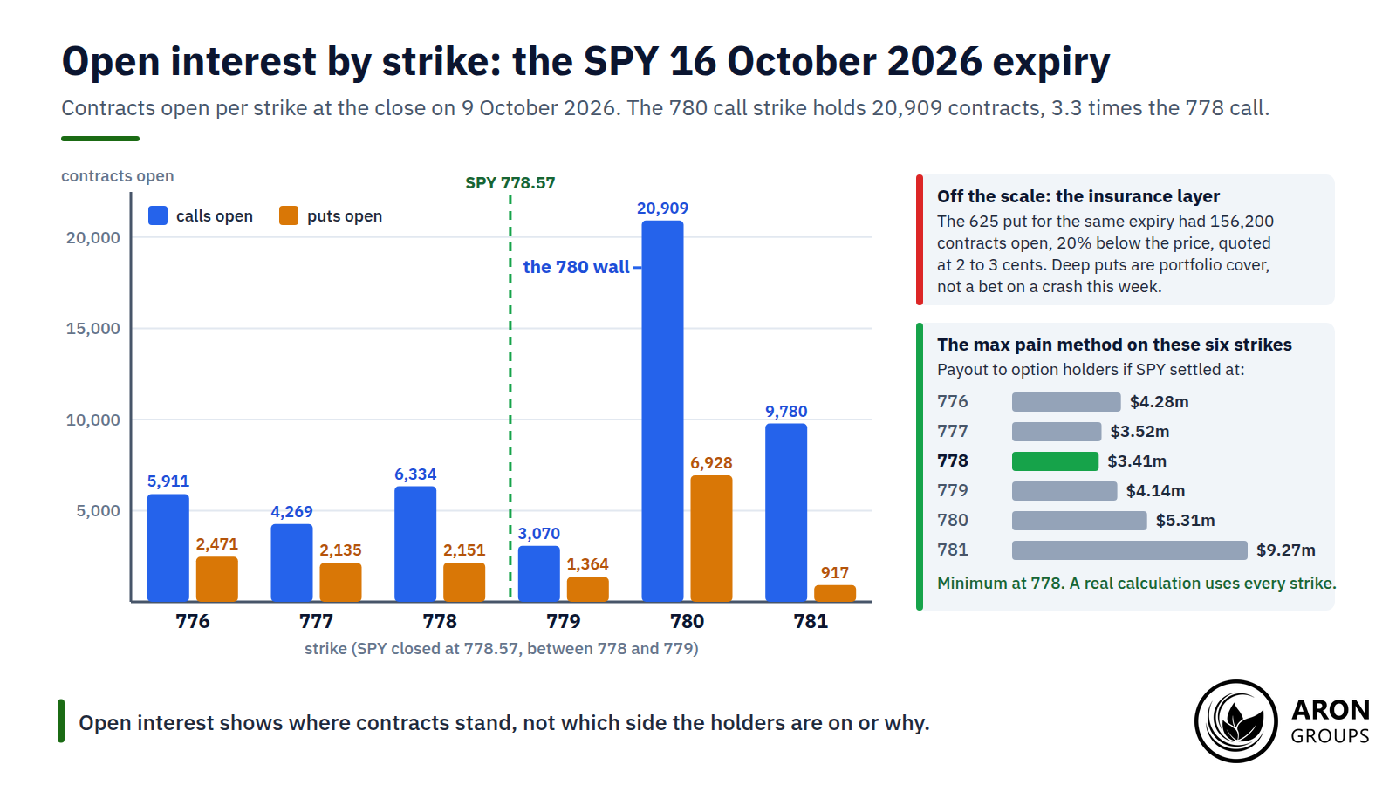
Task: Click the 779 calls bar labeled 3,070
Action: (539, 574)
